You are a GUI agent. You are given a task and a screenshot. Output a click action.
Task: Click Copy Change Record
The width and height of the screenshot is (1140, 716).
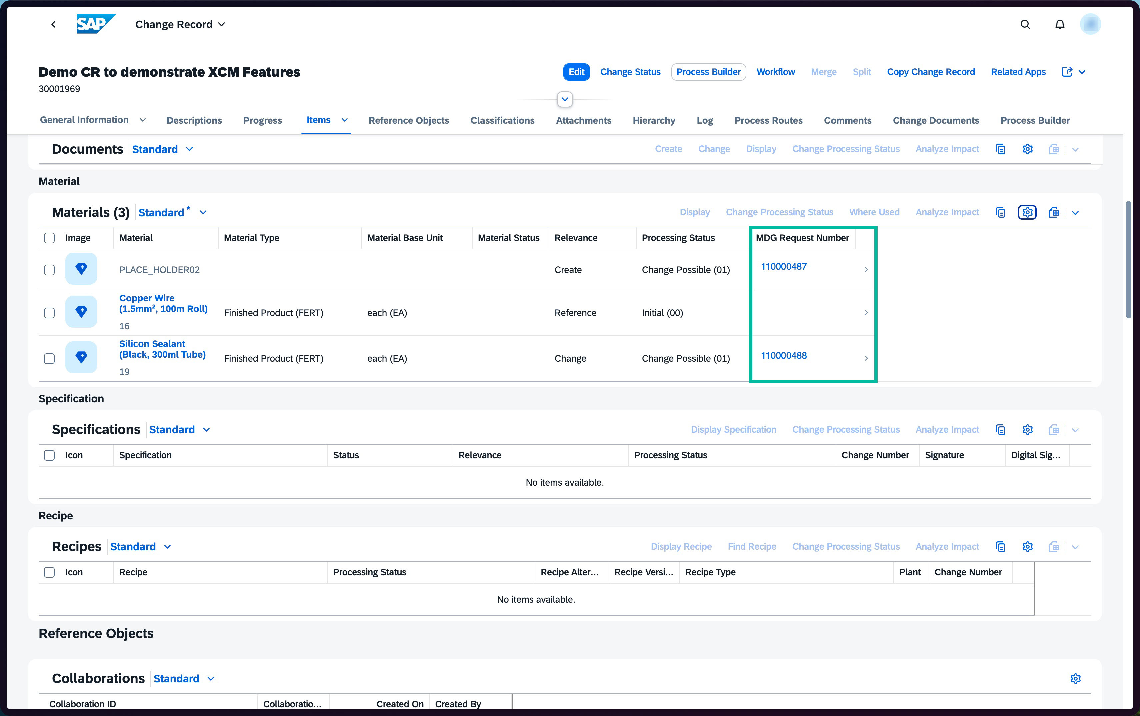point(931,72)
